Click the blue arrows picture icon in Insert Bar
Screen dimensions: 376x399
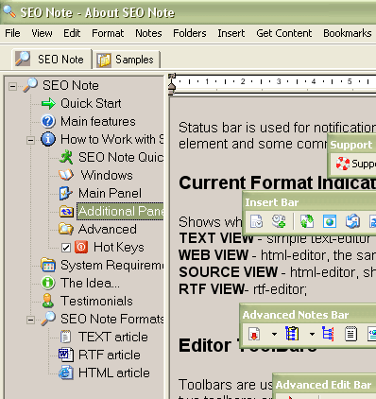point(352,221)
